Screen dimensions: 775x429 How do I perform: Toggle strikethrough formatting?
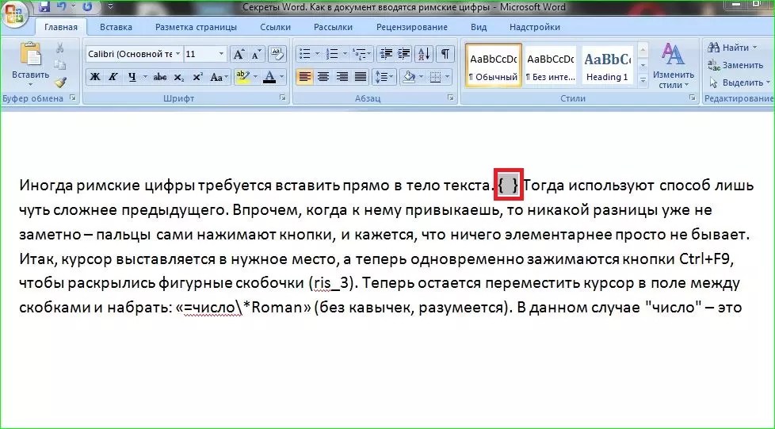point(159,77)
